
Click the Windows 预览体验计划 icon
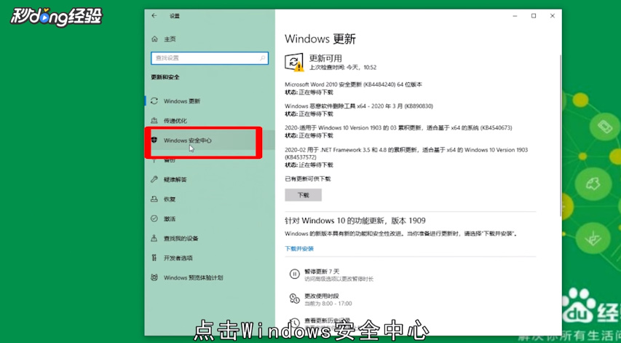click(154, 277)
